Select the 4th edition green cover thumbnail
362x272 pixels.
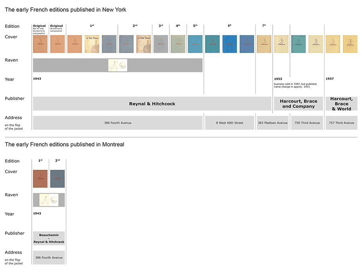[178, 44]
